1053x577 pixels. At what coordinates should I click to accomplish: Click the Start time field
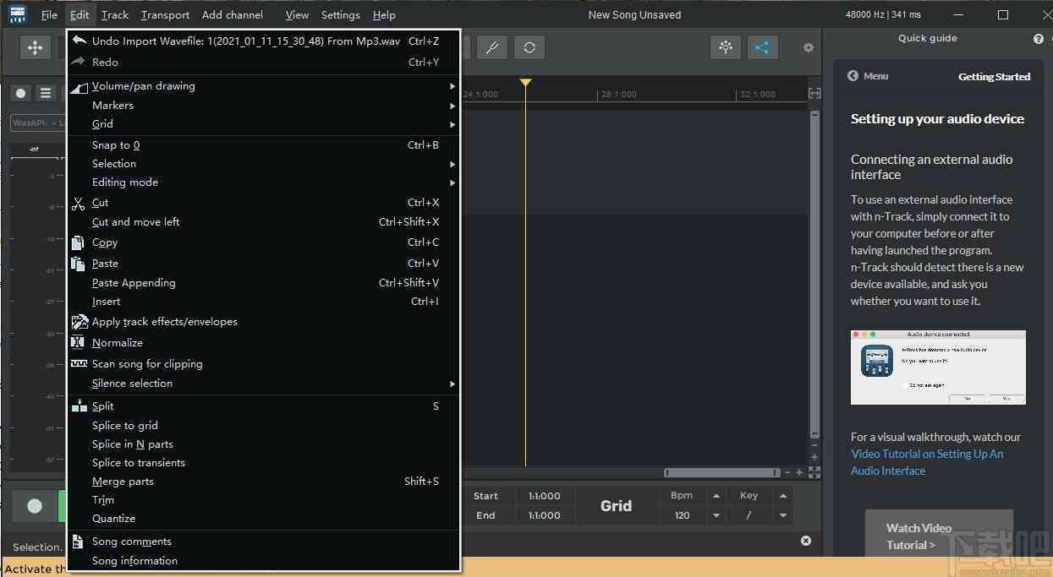(x=545, y=496)
